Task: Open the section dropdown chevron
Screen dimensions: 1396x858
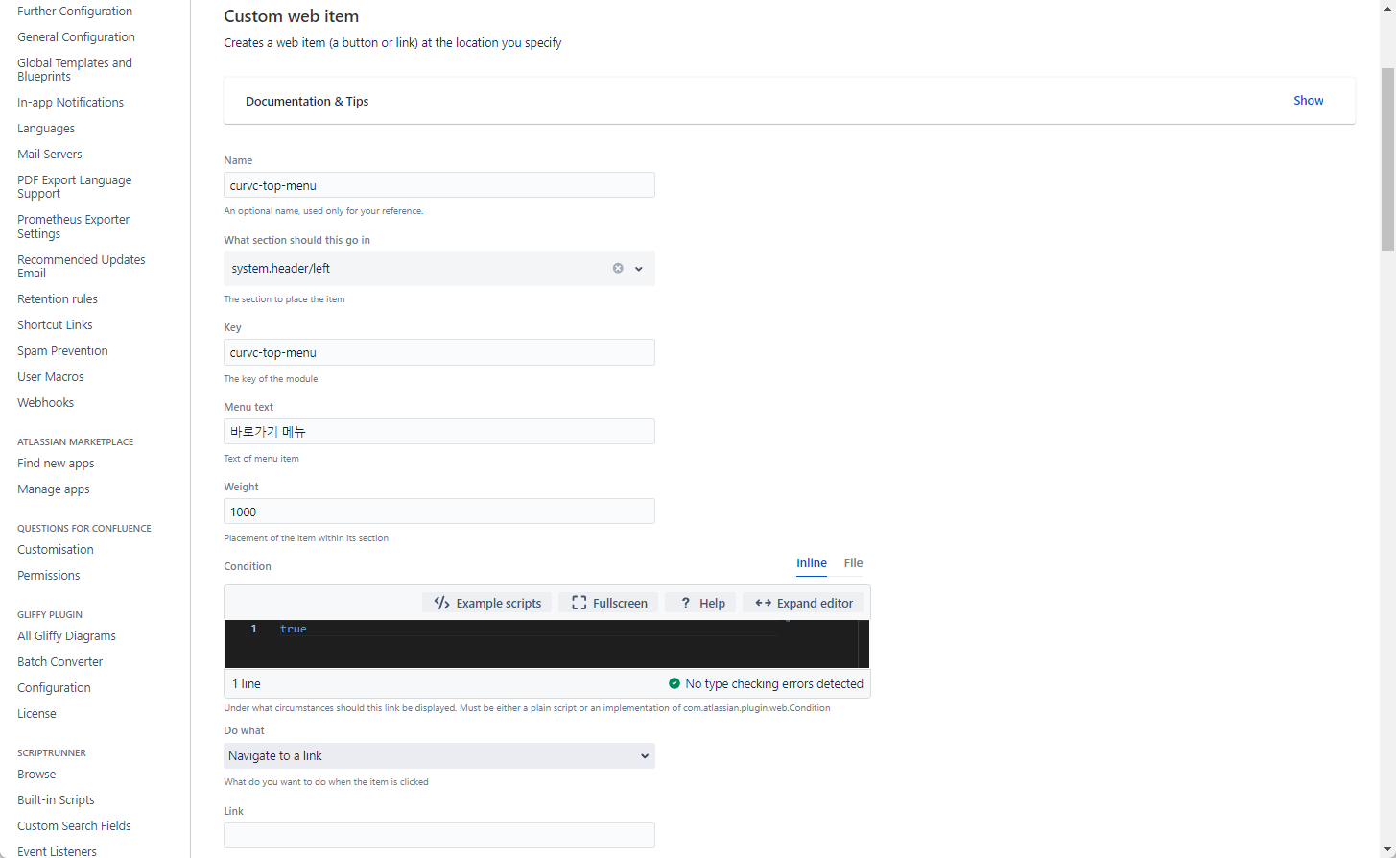Action: click(639, 269)
